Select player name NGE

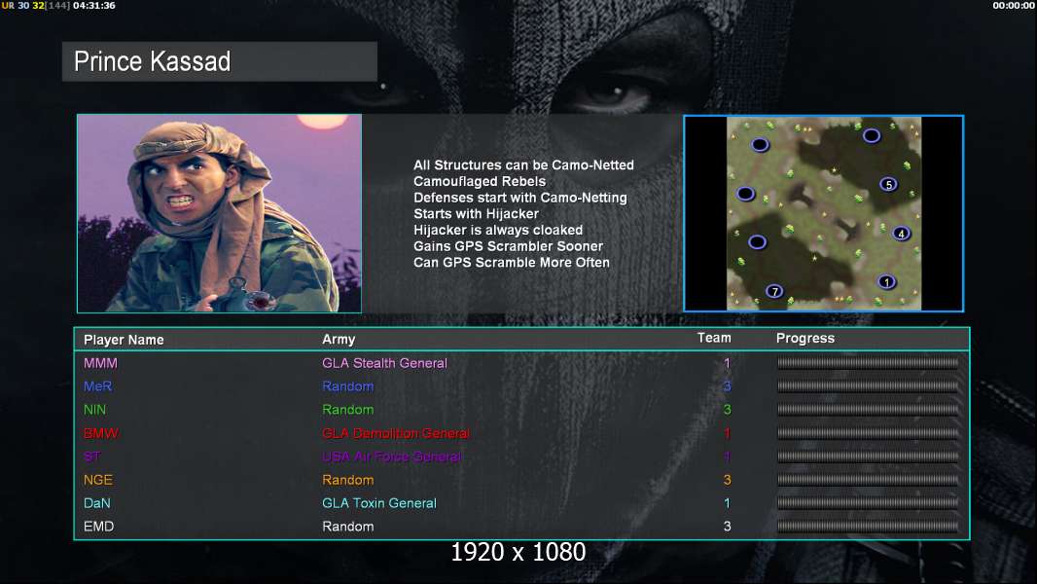[x=98, y=480]
